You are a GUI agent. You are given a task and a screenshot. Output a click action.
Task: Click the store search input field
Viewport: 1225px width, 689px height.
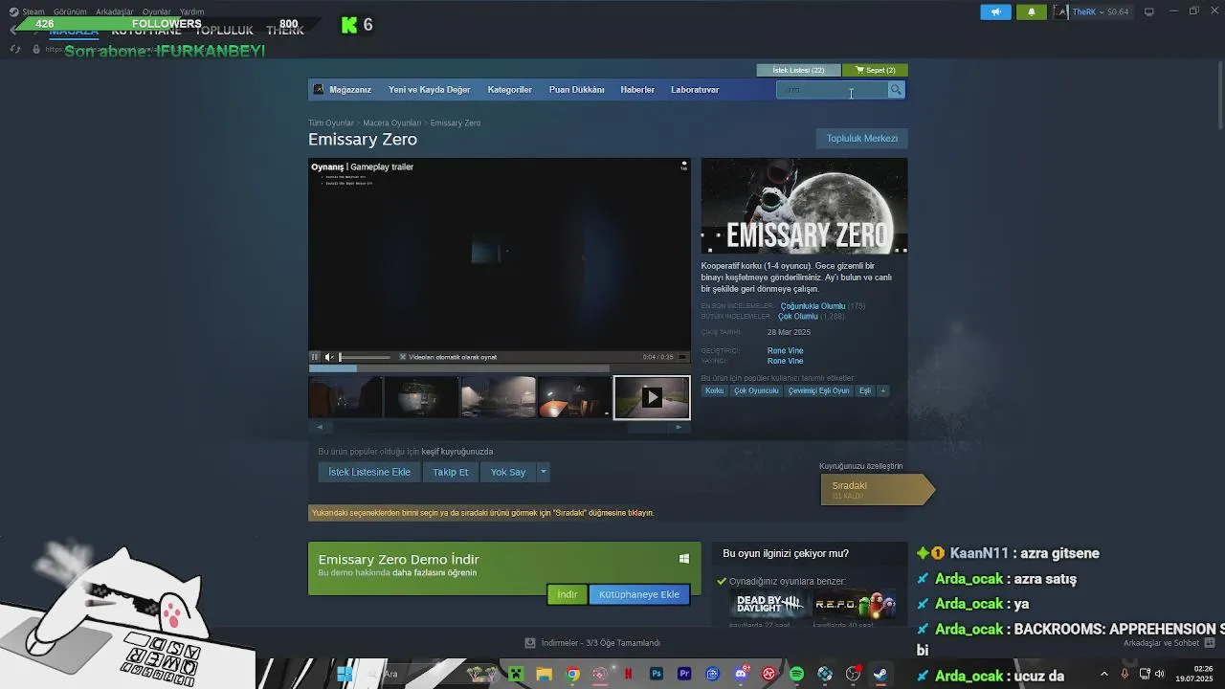(832, 90)
